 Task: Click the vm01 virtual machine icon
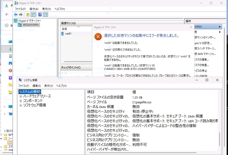pyautogui.click(x=62, y=34)
